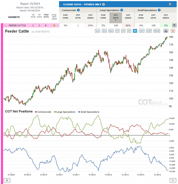Viewport: 178px width, 184px height.
Task: Select the 10Y time range
Action: click(142, 31)
